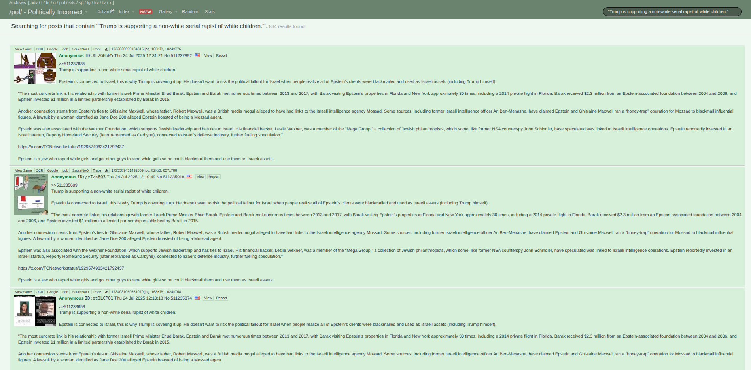The width and height of the screenshot is (751, 370).
Task: Search iqdb for post No.511237892 image
Action: coord(65,49)
